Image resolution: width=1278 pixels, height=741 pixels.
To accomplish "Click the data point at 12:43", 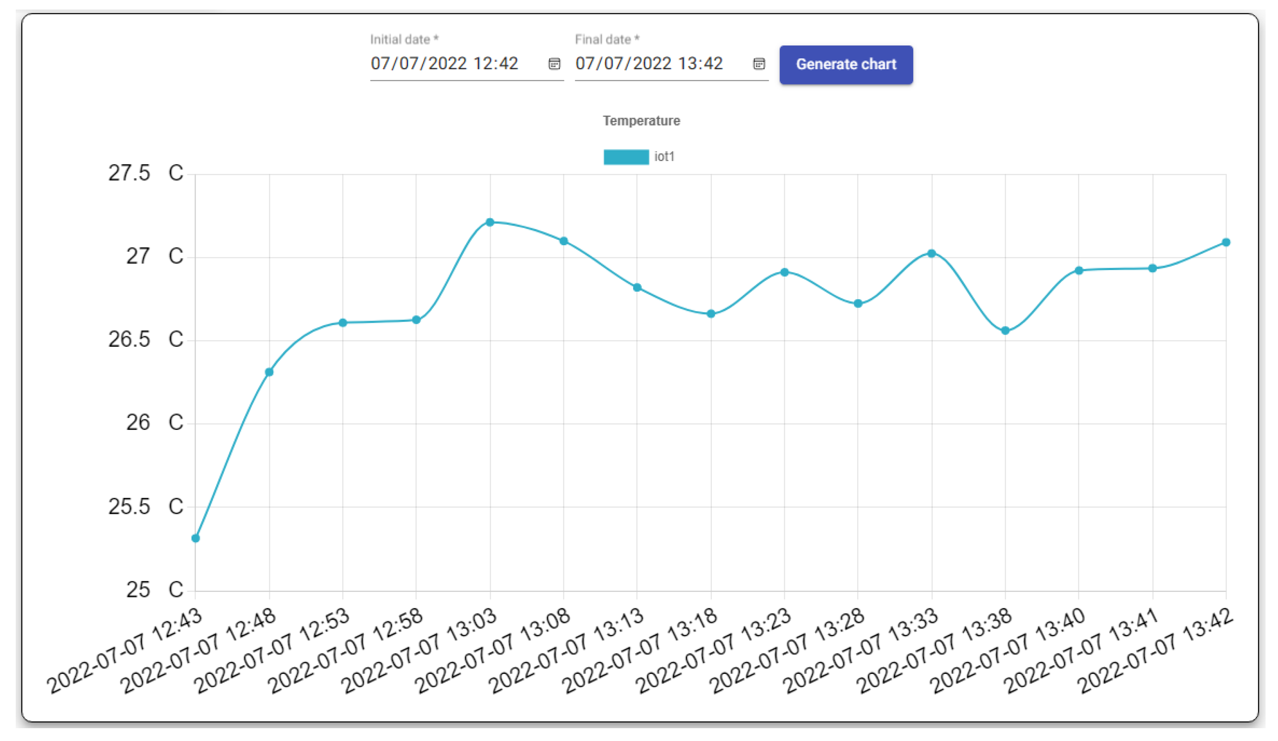I will tap(196, 538).
